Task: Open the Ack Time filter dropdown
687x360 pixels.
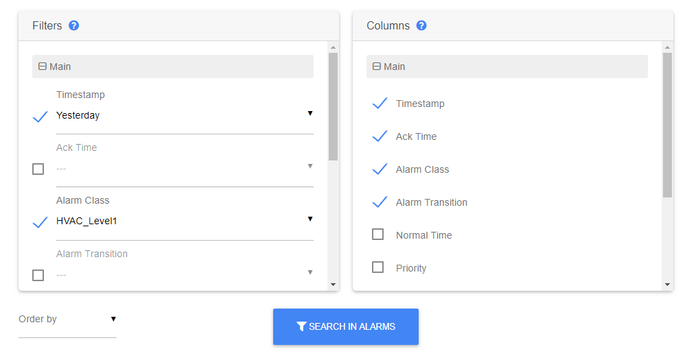Action: click(x=184, y=167)
